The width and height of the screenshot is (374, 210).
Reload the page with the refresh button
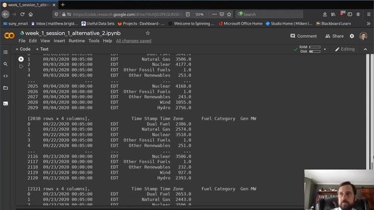pos(22,14)
